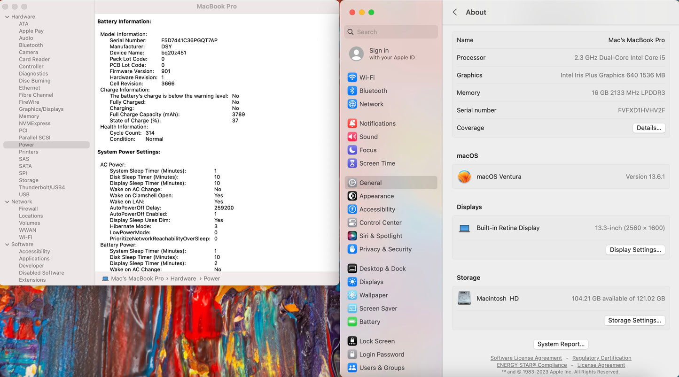The width and height of the screenshot is (679, 377).
Task: Open the Wi-Fi settings icon
Action: click(x=352, y=77)
